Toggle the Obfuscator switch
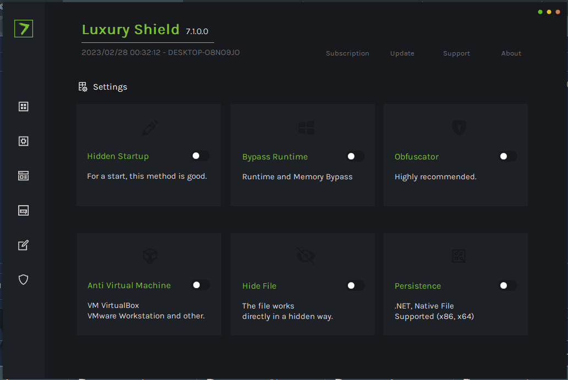The image size is (568, 380). (508, 156)
